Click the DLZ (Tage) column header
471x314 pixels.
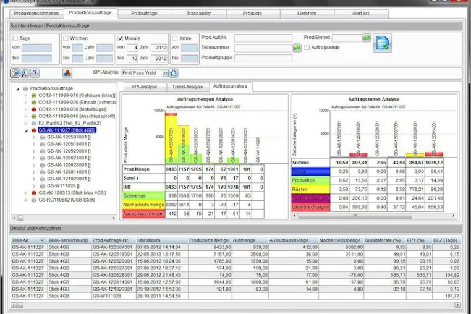click(446, 240)
